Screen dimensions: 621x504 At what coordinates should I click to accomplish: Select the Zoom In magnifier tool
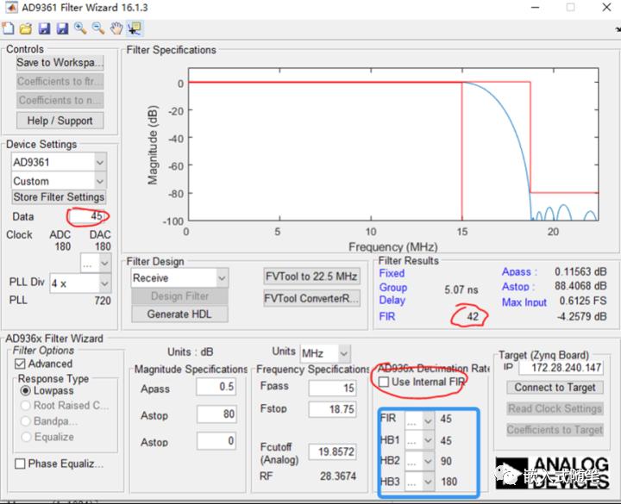click(x=80, y=28)
